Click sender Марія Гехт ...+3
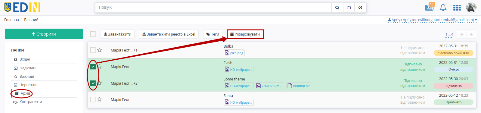The image size is (481, 113). point(124,83)
